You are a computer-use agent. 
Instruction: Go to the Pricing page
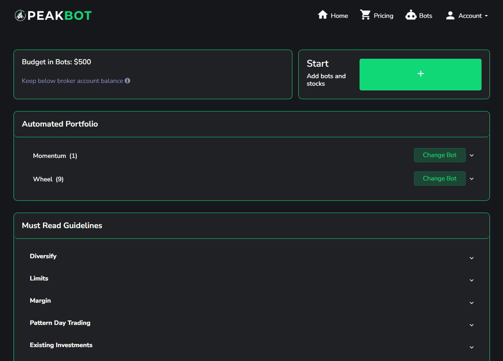(x=377, y=15)
